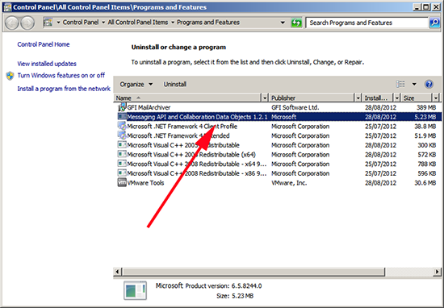Click the Uninstall toolbar button
Image resolution: width=444 pixels, height=308 pixels.
tap(174, 85)
